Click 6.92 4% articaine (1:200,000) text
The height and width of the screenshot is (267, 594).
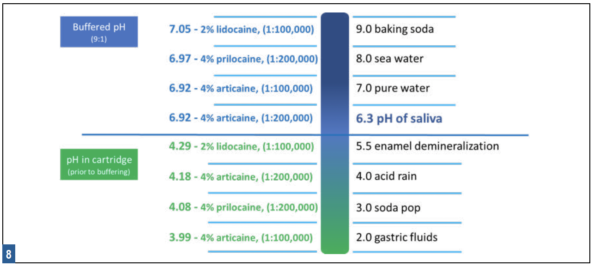click(x=241, y=118)
